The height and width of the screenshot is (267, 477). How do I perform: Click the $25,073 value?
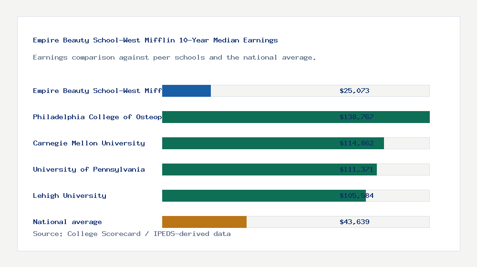point(354,91)
